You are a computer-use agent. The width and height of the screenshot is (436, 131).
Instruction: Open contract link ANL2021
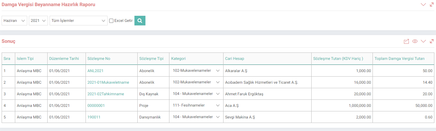[x=95, y=71]
